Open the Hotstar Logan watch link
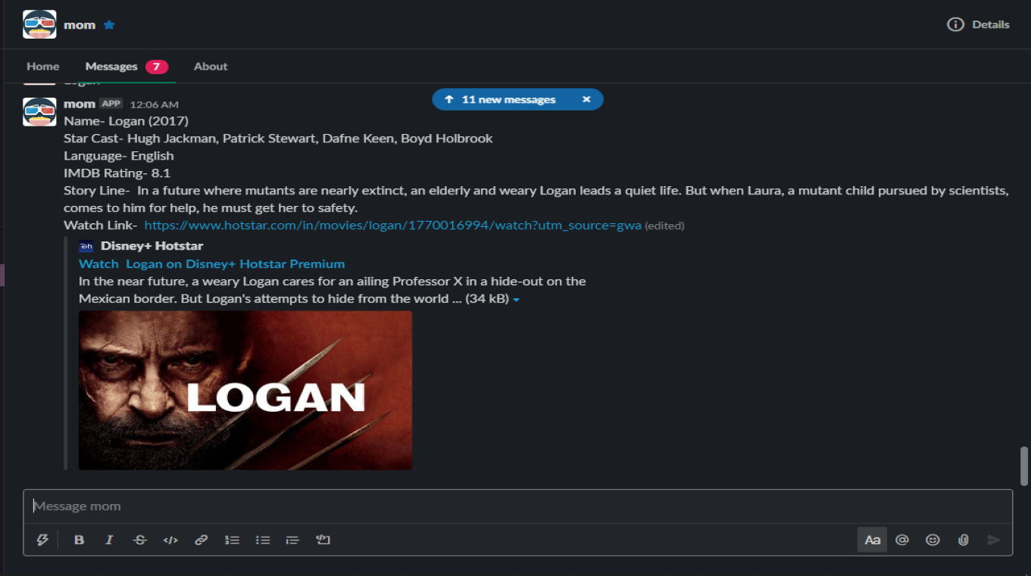Image resolution: width=1031 pixels, height=576 pixels. click(392, 226)
